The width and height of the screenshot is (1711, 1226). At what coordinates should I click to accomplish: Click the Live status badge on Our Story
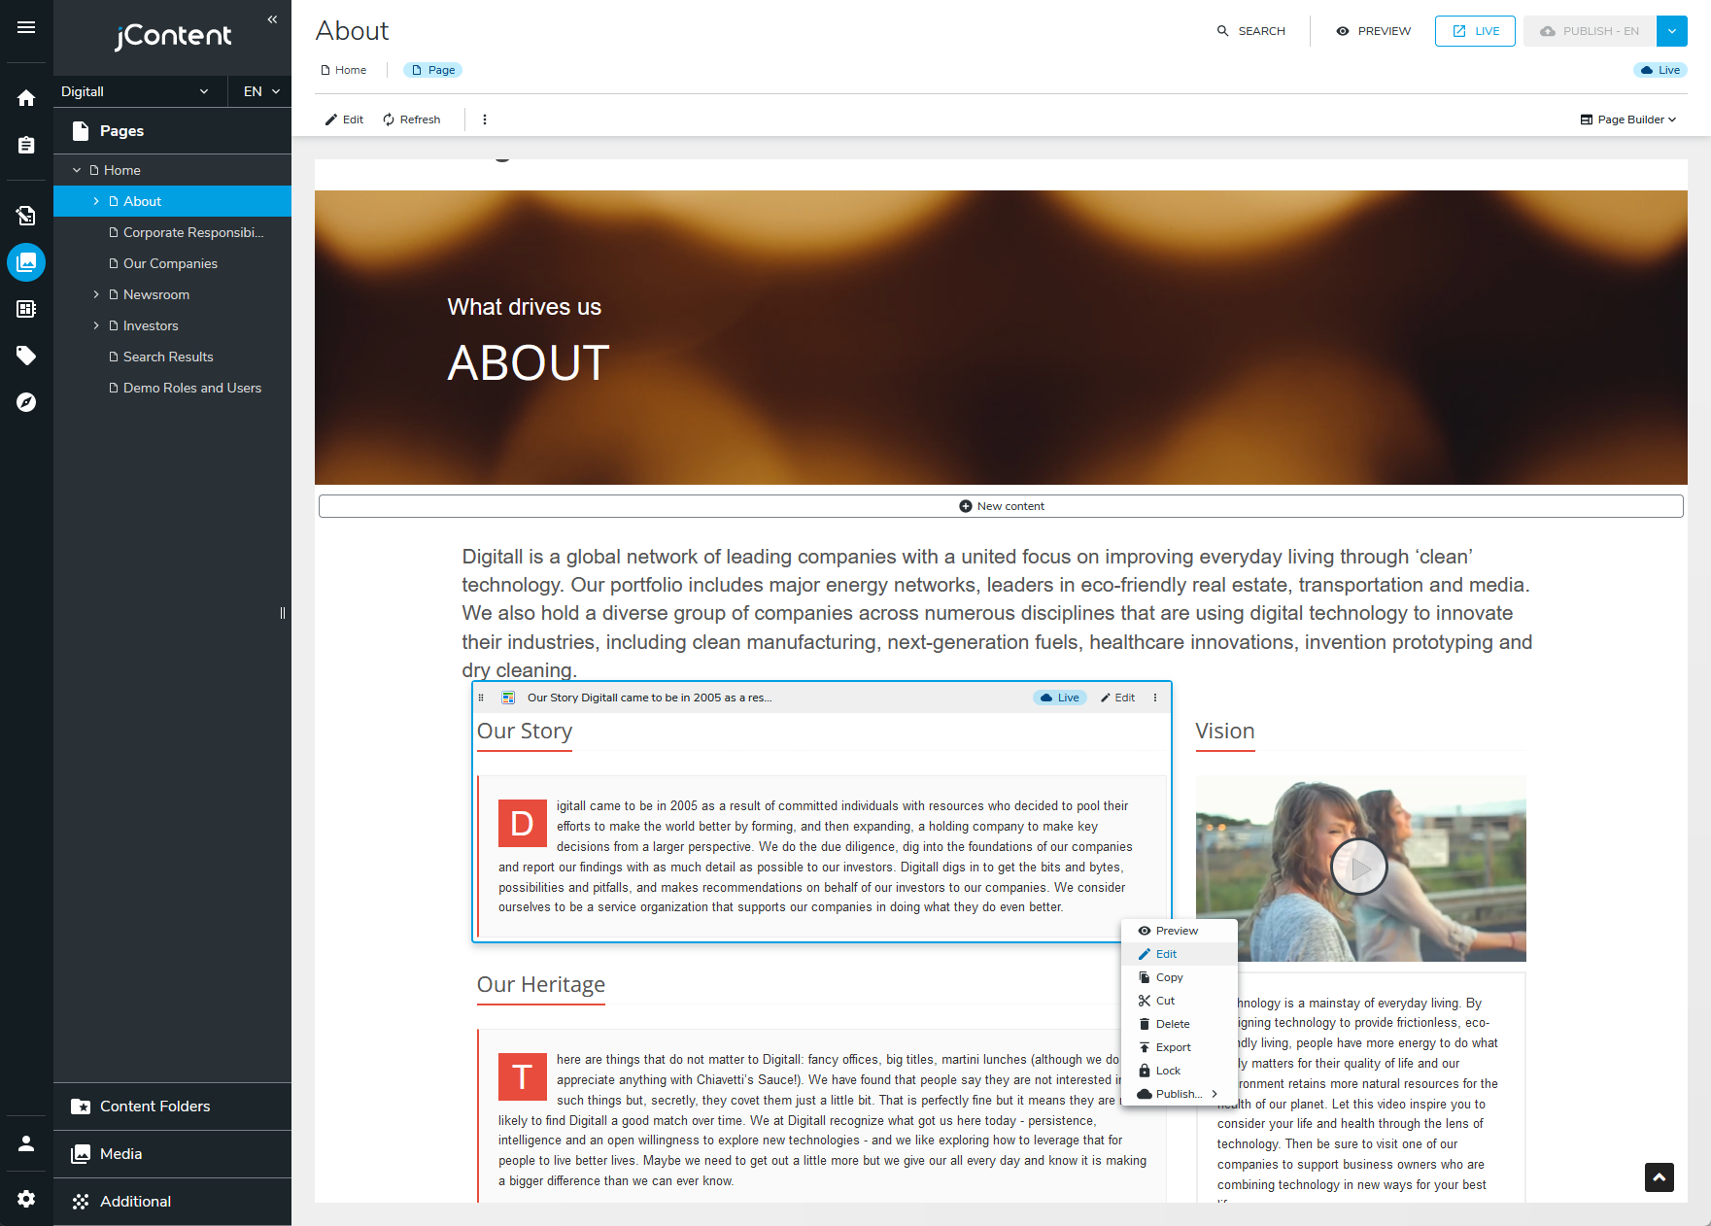1060,698
